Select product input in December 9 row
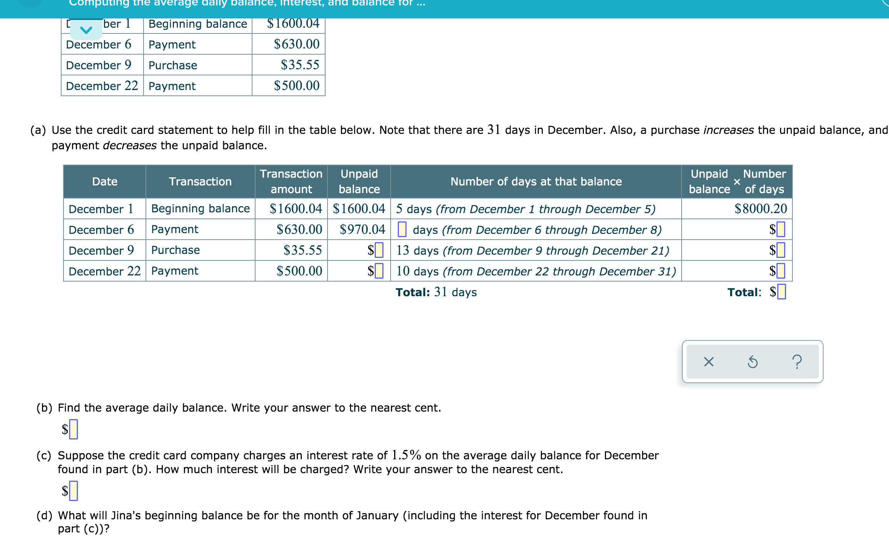Screen dimensions: 889x537 (781, 250)
